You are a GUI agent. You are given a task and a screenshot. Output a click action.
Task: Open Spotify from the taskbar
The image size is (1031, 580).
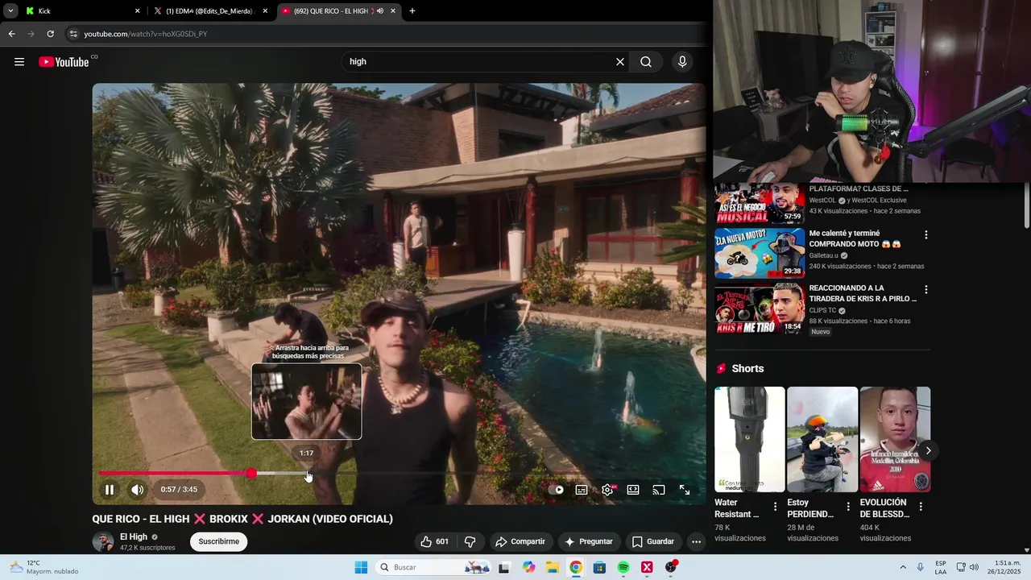coord(623,567)
